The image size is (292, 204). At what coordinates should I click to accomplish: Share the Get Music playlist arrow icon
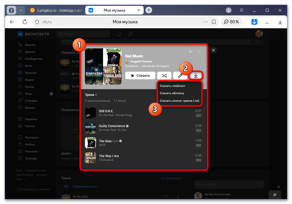click(190, 52)
